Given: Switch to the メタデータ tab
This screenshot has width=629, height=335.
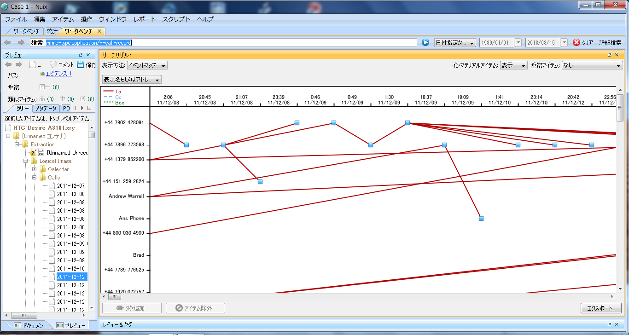Looking at the screenshot, I should tap(46, 108).
